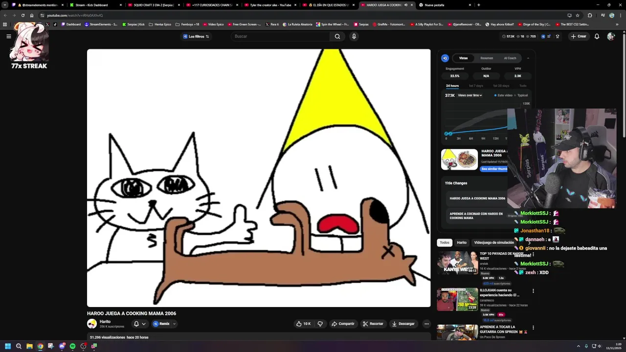Open taskbar Search icon
The image size is (626, 352).
19,346
